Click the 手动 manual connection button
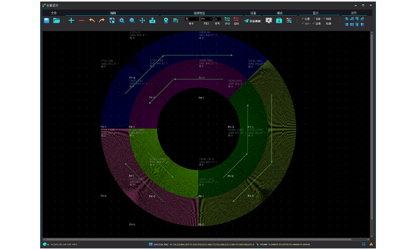The width and height of the screenshot is (416, 250). click(x=228, y=21)
